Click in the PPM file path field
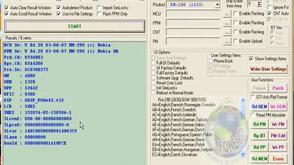The image size is (294, 165). pos(193,23)
